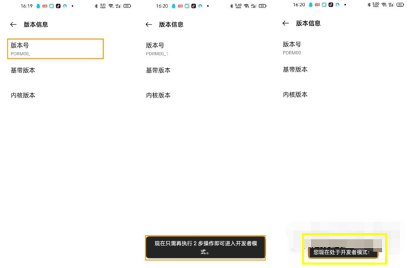Tap the back arrow in the middle screenshot
Viewport: 413px width, 268px height.
coord(148,25)
